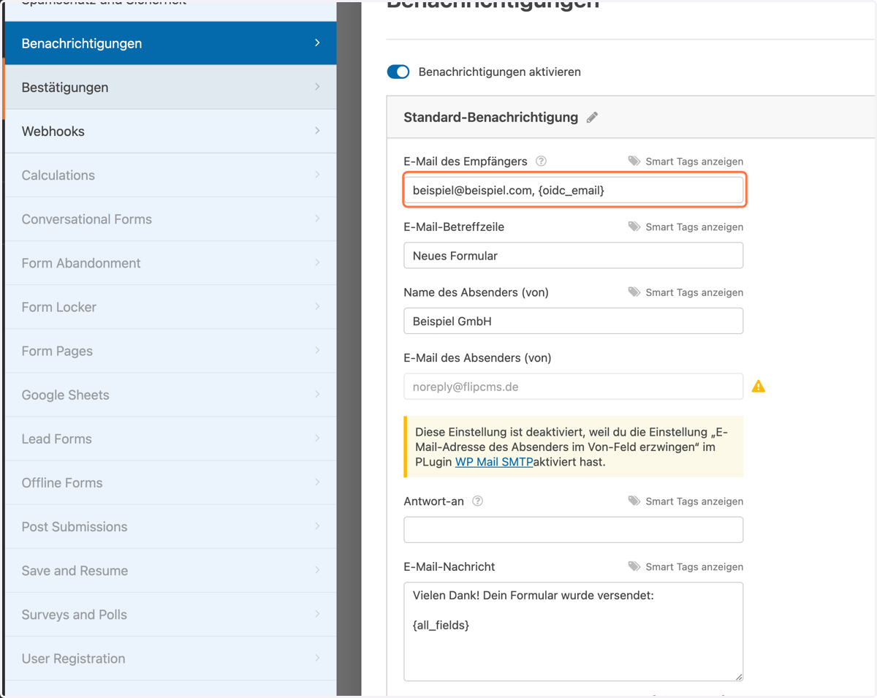
Task: Click the resize grip of the message text area
Action: (x=739, y=677)
